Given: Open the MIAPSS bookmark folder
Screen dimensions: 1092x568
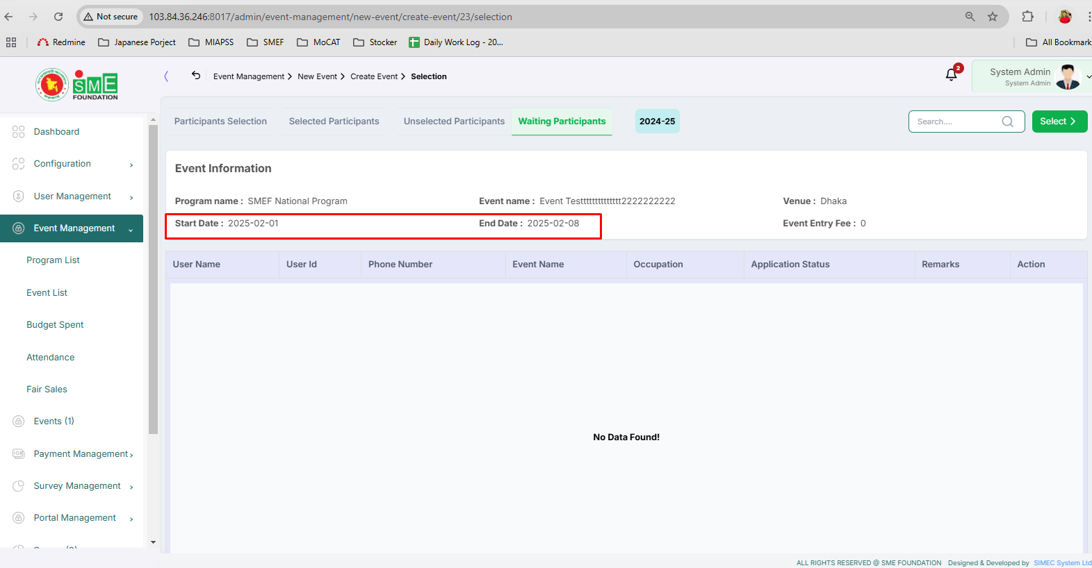Looking at the screenshot, I should click(x=211, y=42).
